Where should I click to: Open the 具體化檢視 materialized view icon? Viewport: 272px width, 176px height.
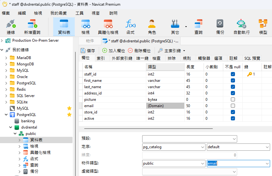[108, 27]
